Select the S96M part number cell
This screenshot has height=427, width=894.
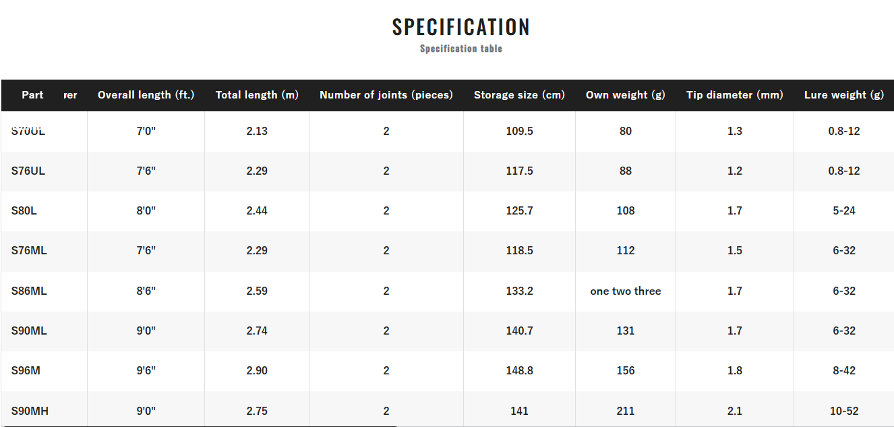(x=26, y=371)
